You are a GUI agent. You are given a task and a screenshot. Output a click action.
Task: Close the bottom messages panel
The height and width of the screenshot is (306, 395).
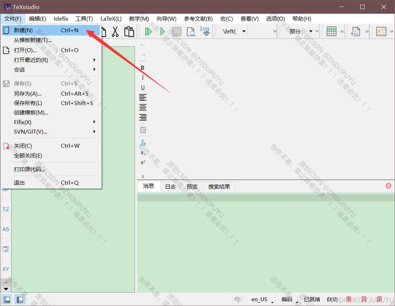(x=388, y=186)
